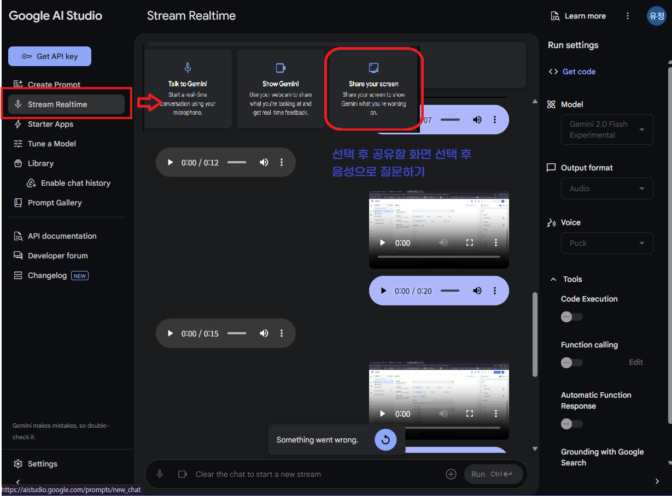This screenshot has height=496, width=672.
Task: Click the 0:20 audio clip seek bar
Action: pos(450,291)
